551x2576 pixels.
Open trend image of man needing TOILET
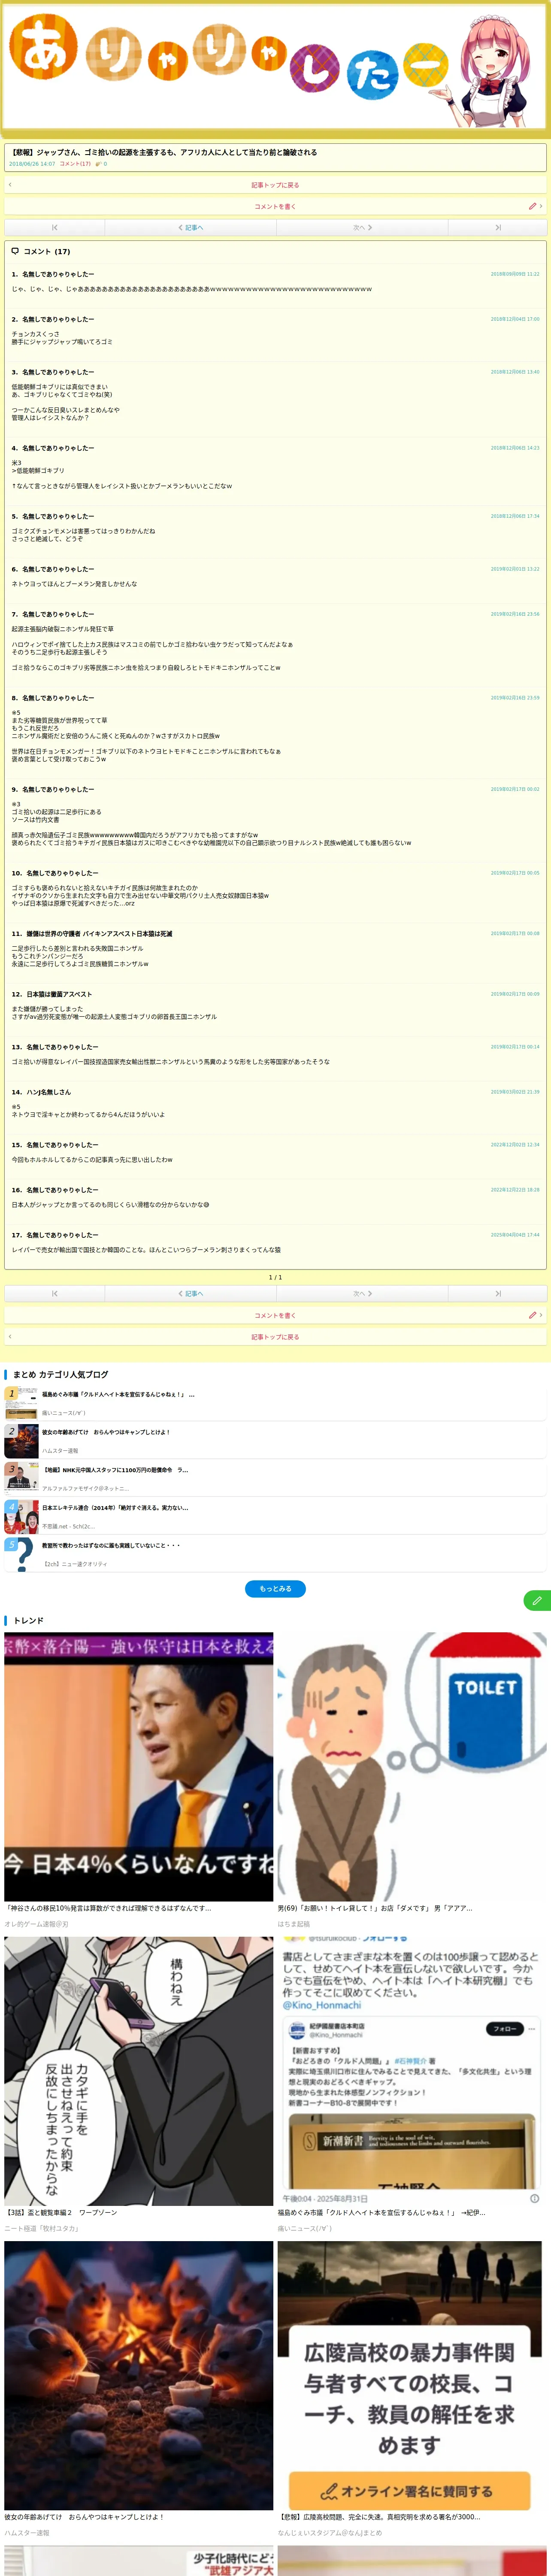(x=412, y=1767)
